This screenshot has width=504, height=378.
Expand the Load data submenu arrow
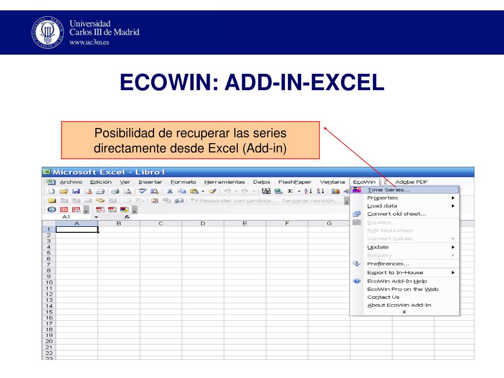click(x=453, y=206)
